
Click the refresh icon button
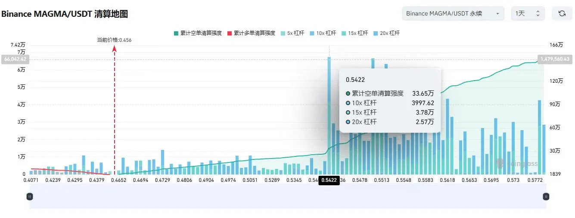[x=562, y=13]
